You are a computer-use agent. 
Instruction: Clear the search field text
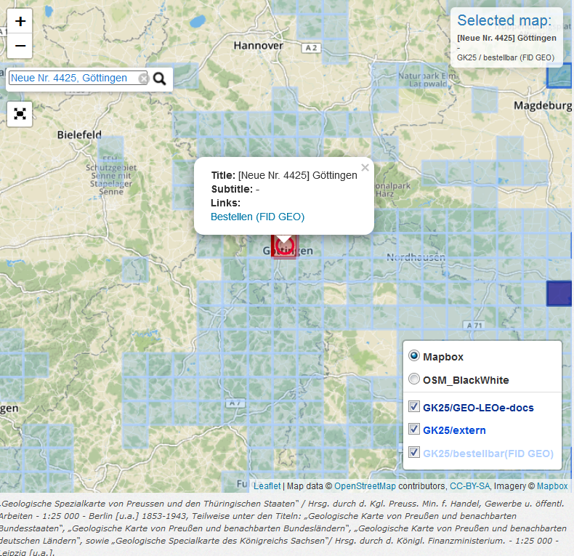[x=143, y=78]
